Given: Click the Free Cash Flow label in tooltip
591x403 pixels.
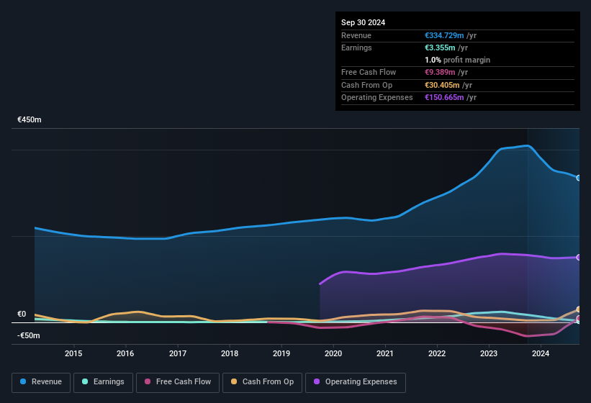Looking at the screenshot, I should [x=369, y=72].
